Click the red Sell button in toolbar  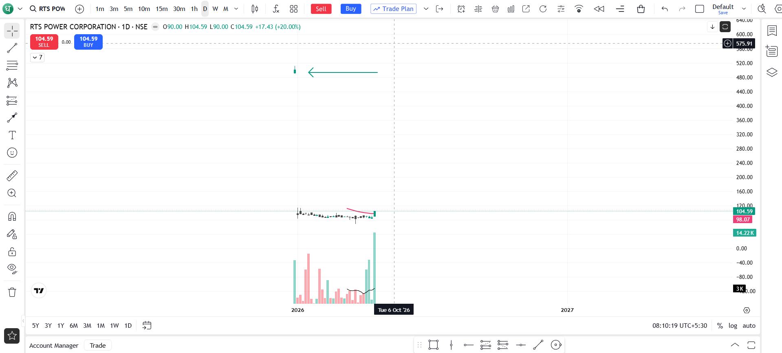coord(321,9)
